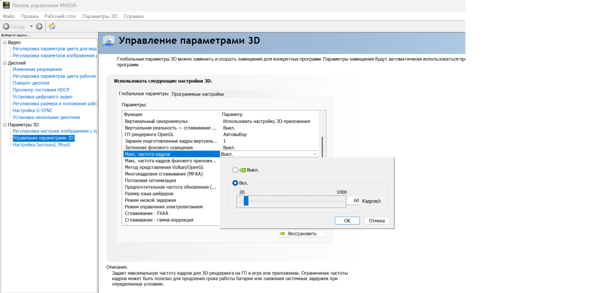Select the Вертикальный синхроимпульс row
Image resolution: width=590 pixels, height=293 pixels.
pos(221,121)
